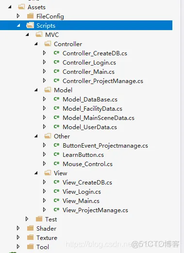Click the open Scripts folder icon
The image size is (184, 253).
pos(30,25)
